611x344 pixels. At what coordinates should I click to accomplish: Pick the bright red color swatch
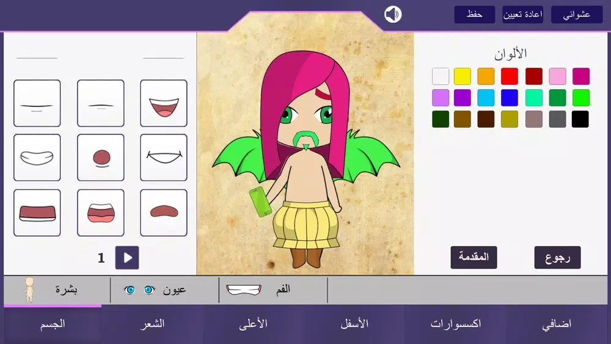(510, 76)
